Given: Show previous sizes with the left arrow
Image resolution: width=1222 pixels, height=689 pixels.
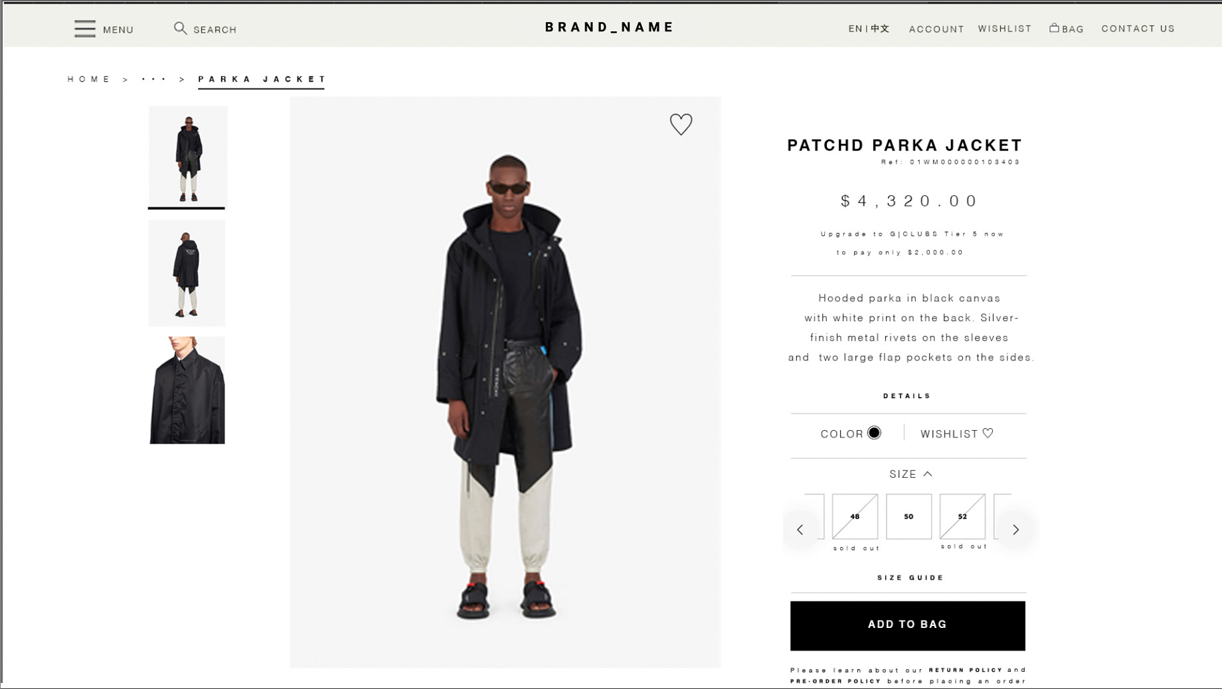Looking at the screenshot, I should pyautogui.click(x=800, y=529).
